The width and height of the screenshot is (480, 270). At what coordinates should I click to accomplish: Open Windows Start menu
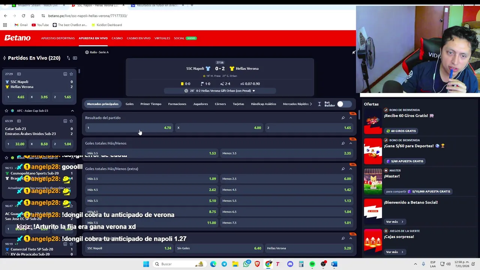146,264
